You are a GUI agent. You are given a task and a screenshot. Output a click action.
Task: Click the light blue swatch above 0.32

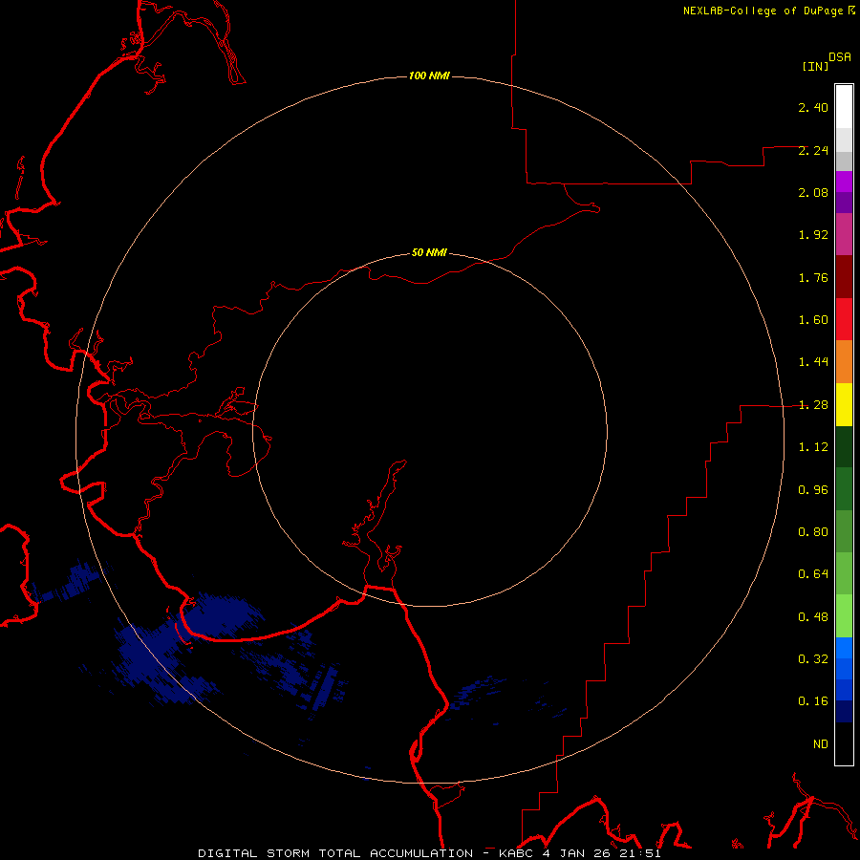[x=844, y=648]
